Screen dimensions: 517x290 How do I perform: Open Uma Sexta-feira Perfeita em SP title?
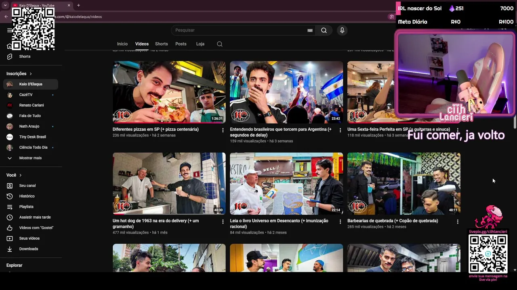coord(399,129)
